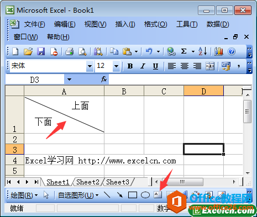Click the fx Insert Function button

point(104,80)
